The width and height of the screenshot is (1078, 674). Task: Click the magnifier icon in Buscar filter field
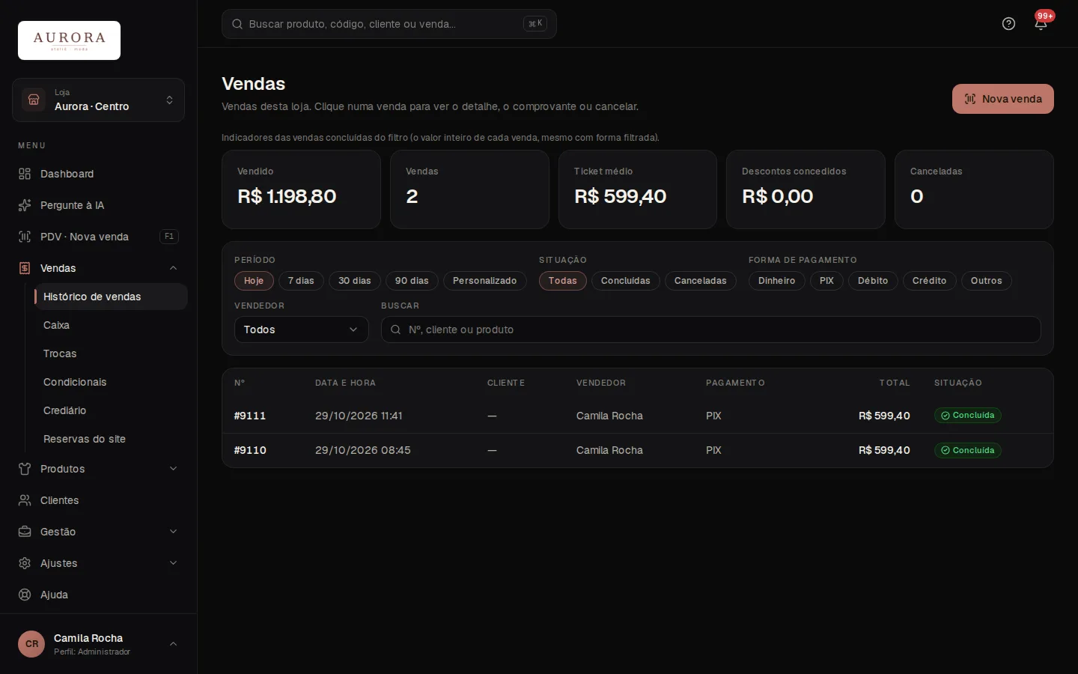click(396, 330)
